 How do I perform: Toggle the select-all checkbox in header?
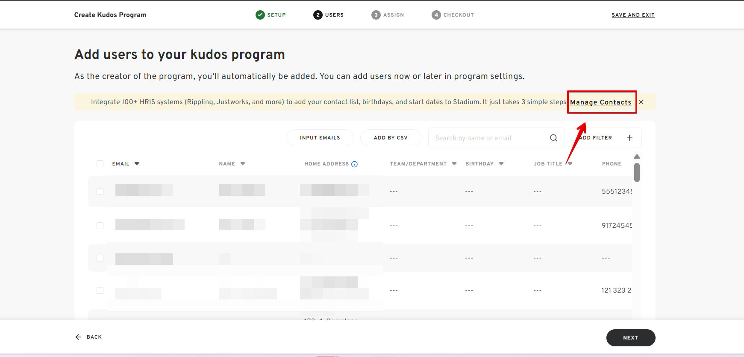(100, 164)
